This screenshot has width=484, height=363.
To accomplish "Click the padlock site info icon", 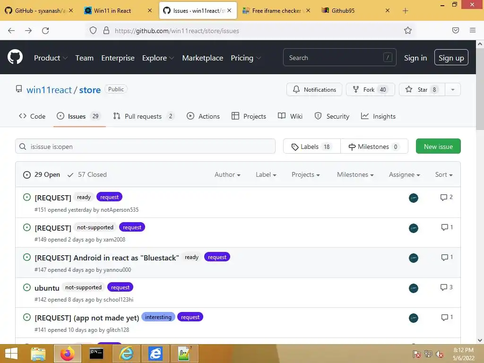I will [x=106, y=31].
